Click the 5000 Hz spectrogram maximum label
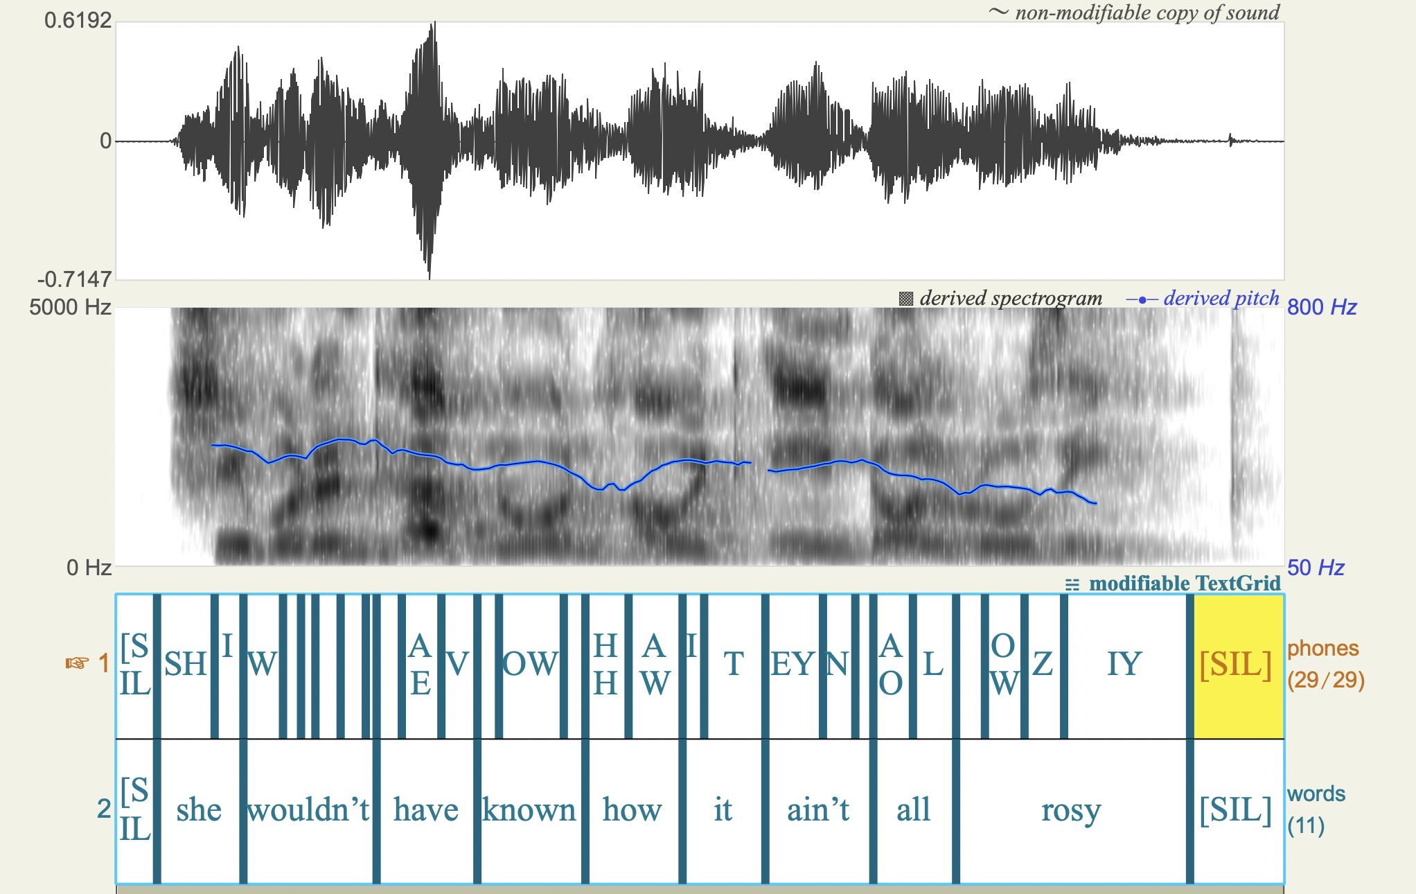 point(70,307)
